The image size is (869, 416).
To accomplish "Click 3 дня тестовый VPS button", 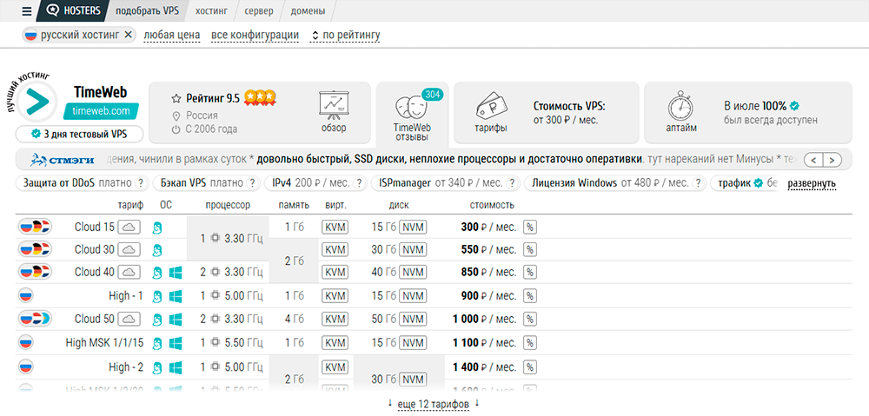I will [x=78, y=135].
